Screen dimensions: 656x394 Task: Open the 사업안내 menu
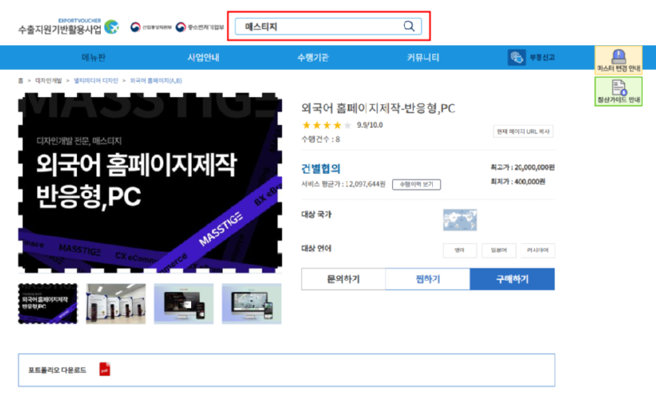[203, 57]
